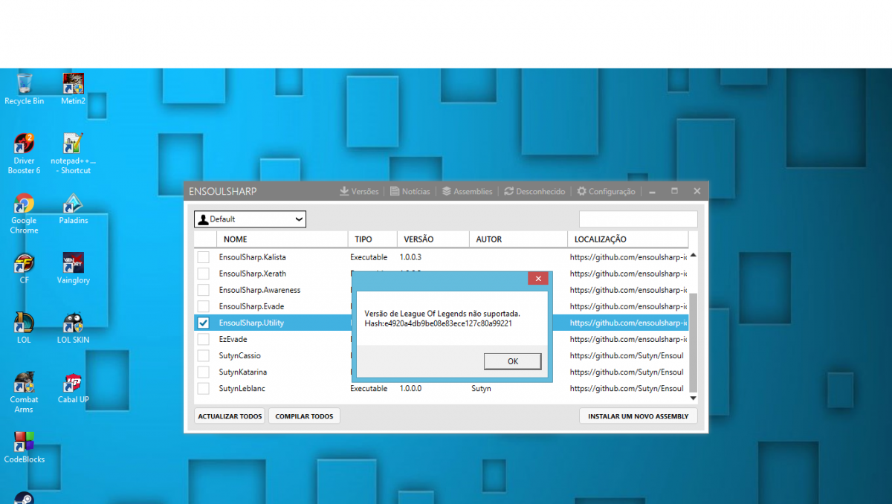Uncheck the EnsoulSharp.Utility checkbox
892x504 pixels.
[203, 323]
